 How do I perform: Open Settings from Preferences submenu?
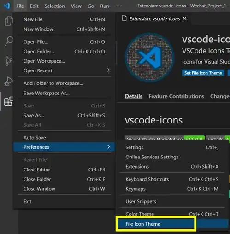click(x=172, y=147)
